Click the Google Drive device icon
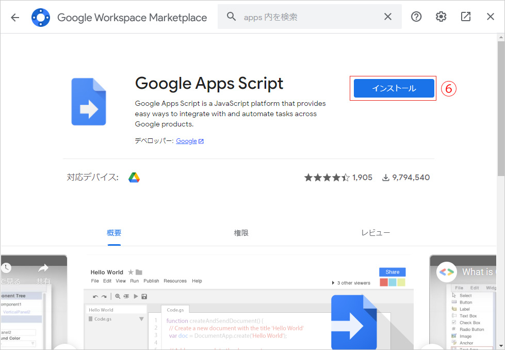The height and width of the screenshot is (350, 505). tap(134, 178)
